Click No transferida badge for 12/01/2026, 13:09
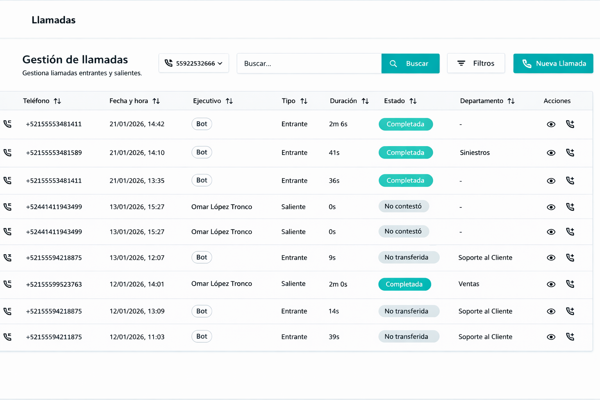 coord(409,311)
